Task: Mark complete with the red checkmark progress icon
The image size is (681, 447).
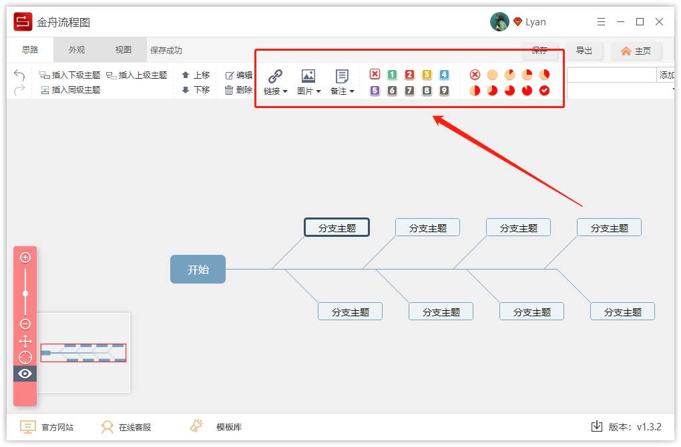Action: point(545,91)
